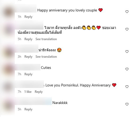The image size is (132, 117).
Task: Reply to the clapping emojis Thai comment
Action: tap(28, 39)
